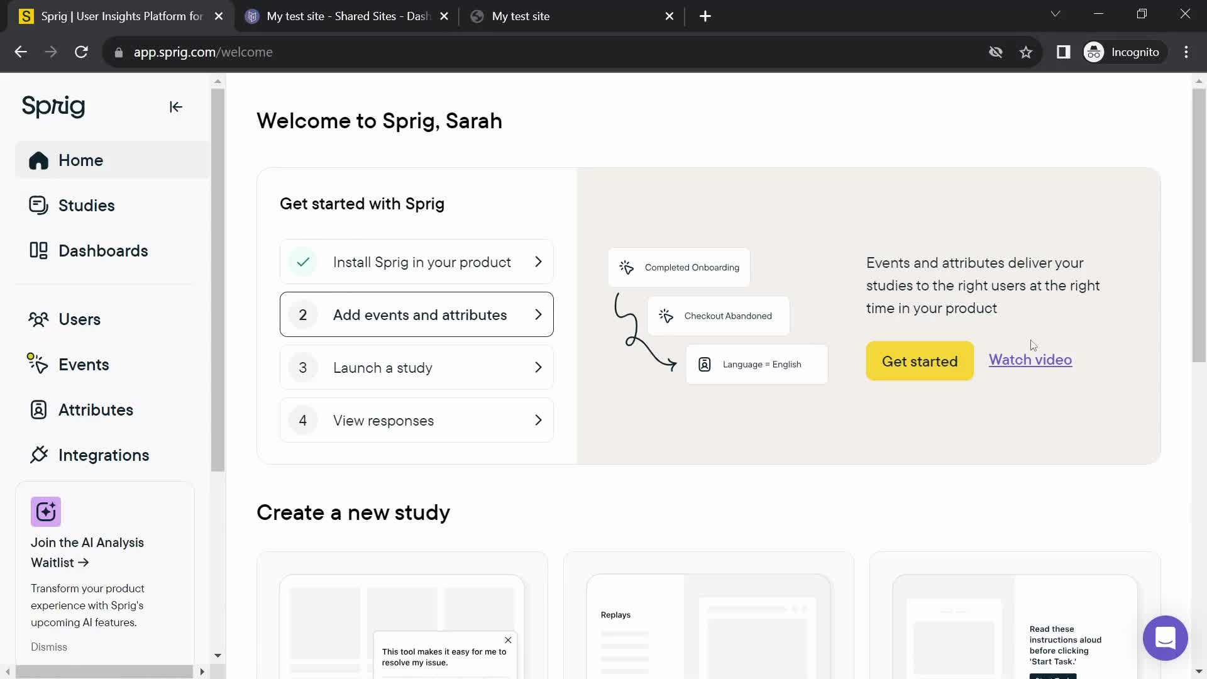Click the Sprig logo in sidebar
The width and height of the screenshot is (1207, 679).
tap(53, 106)
